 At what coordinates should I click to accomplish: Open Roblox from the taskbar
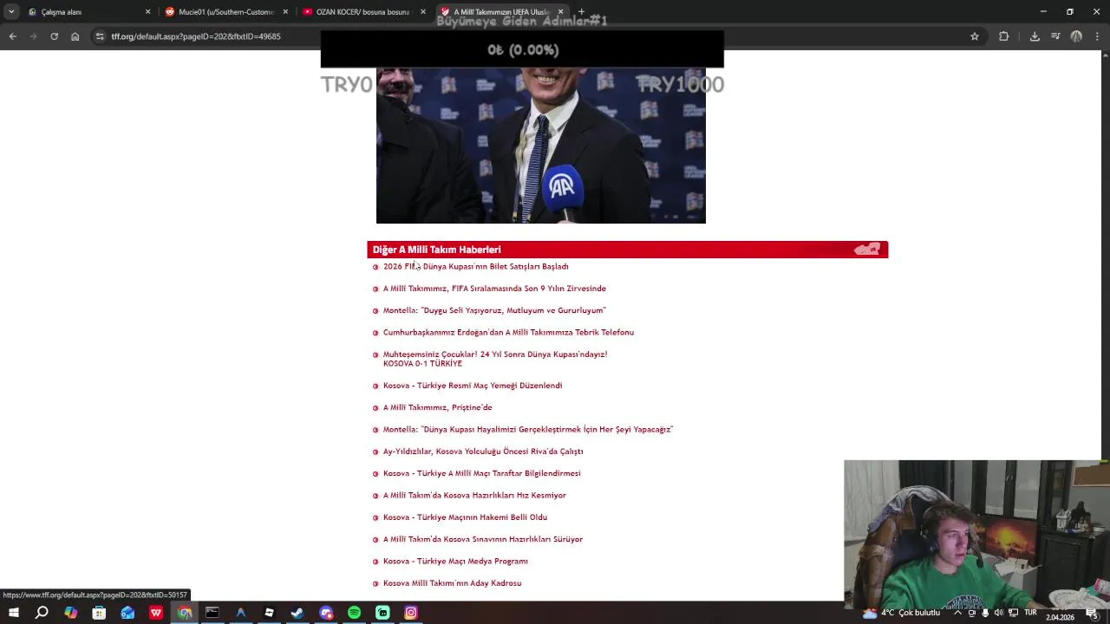click(x=269, y=613)
